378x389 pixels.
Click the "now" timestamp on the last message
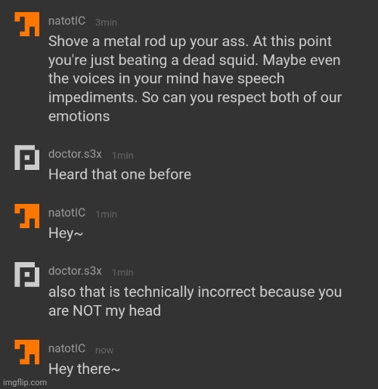tap(104, 350)
